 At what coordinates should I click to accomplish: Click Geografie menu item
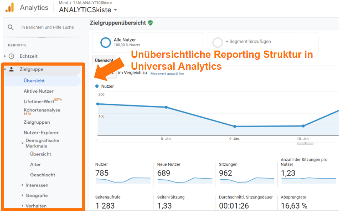[36, 195]
